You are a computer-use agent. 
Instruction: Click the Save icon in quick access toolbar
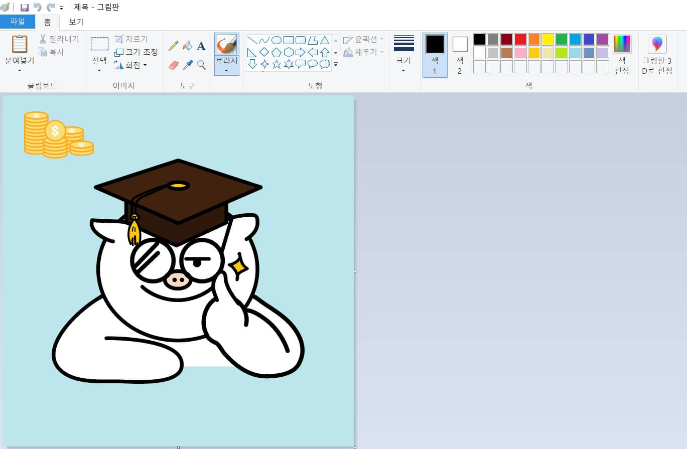[x=24, y=8]
